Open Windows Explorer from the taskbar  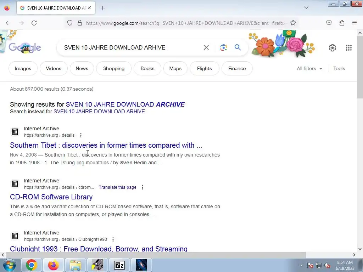[x=75, y=265]
